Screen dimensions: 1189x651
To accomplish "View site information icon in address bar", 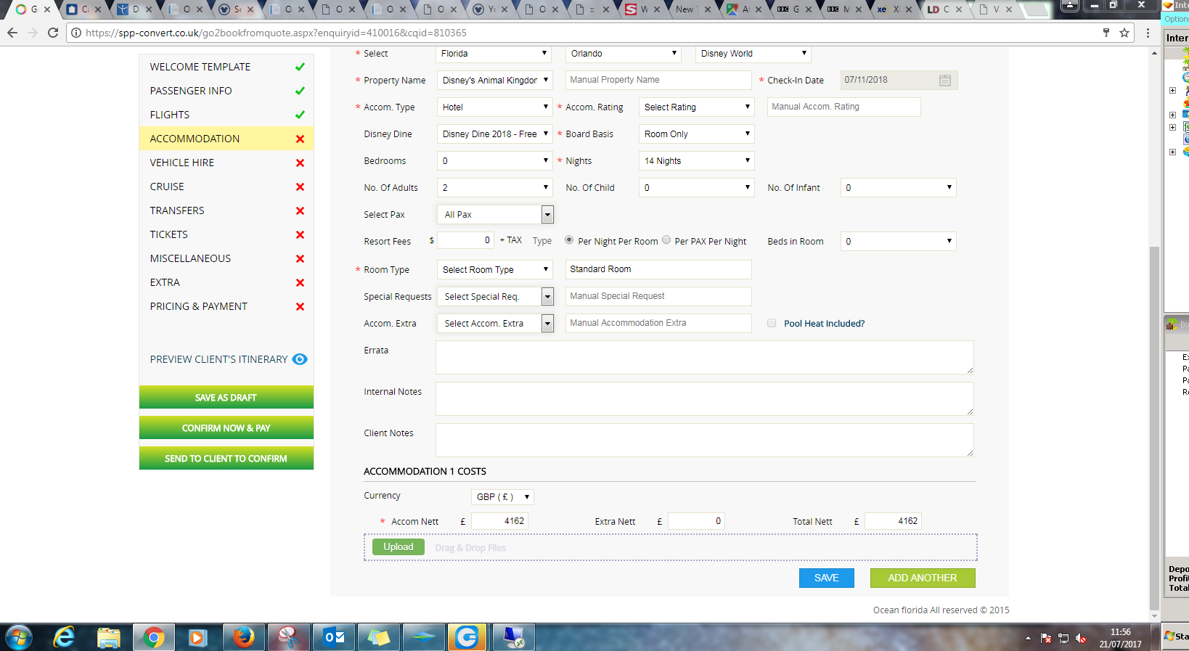I will coord(75,33).
